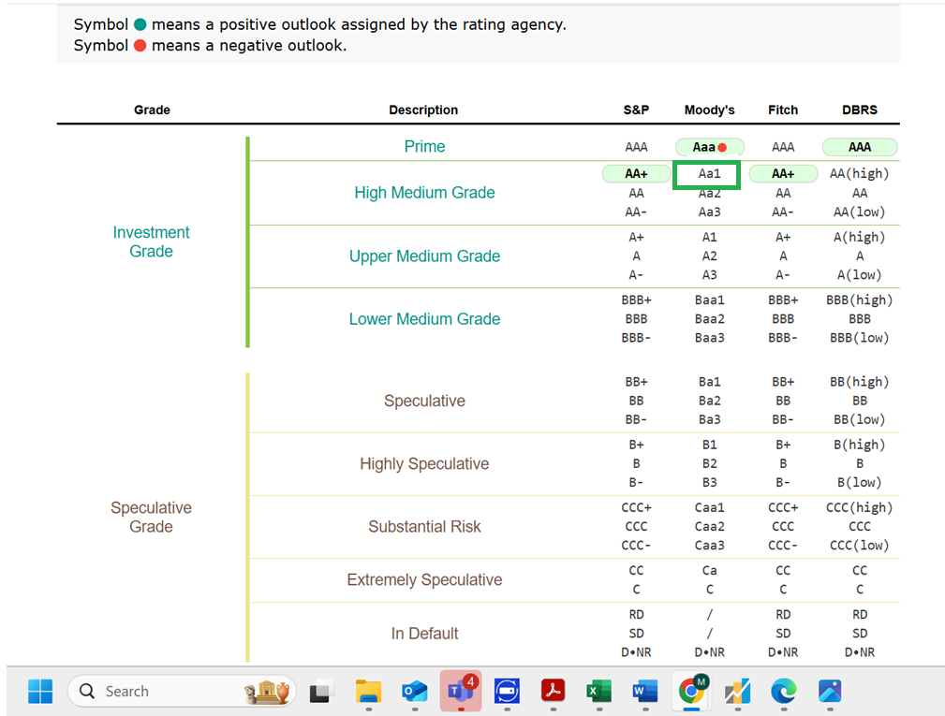This screenshot has width=945, height=716.
Task: Click the highlighted AA+ rating under S&P
Action: pyautogui.click(x=636, y=173)
